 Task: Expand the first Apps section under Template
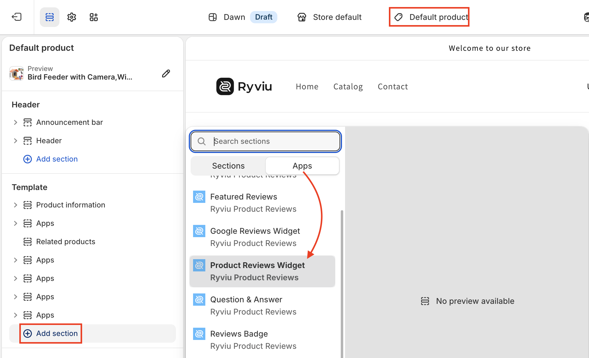click(16, 223)
